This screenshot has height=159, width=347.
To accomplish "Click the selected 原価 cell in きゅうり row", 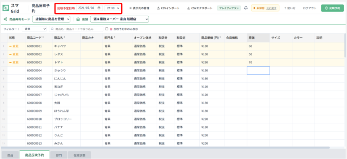I will tap(258, 71).
